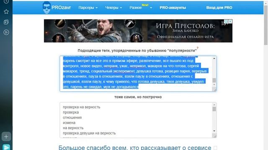Click the 'Подходящие теги' heading text
The image size is (268, 150).
coord(137,50)
